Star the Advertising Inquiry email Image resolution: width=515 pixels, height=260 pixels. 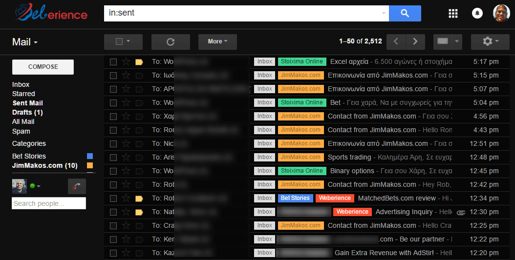click(x=126, y=212)
